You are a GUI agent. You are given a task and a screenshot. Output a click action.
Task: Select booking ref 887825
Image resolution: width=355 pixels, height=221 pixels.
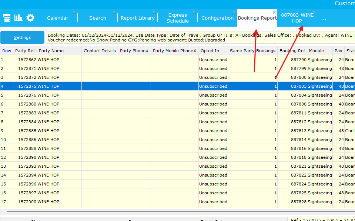[292, 193]
